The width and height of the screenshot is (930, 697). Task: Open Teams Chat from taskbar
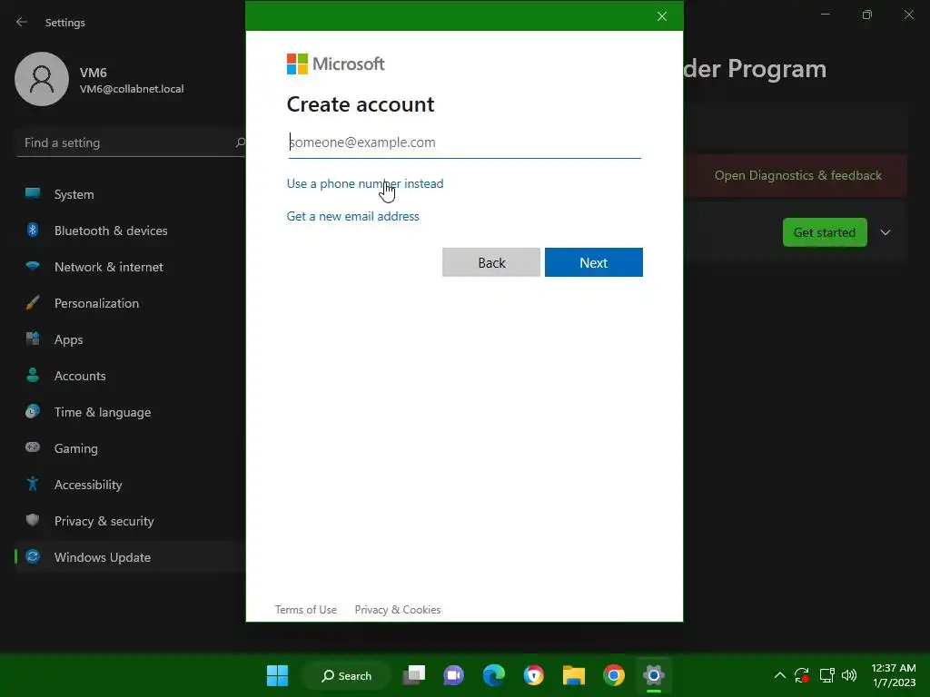pyautogui.click(x=454, y=675)
